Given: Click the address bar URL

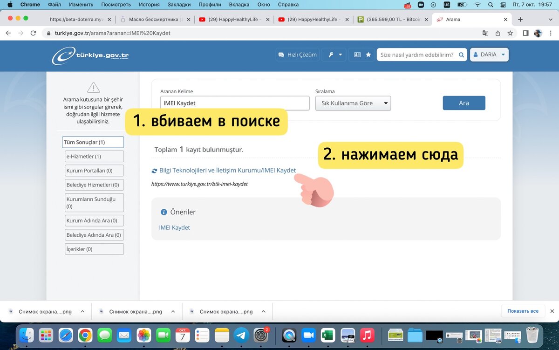Looking at the screenshot, I should tap(112, 33).
